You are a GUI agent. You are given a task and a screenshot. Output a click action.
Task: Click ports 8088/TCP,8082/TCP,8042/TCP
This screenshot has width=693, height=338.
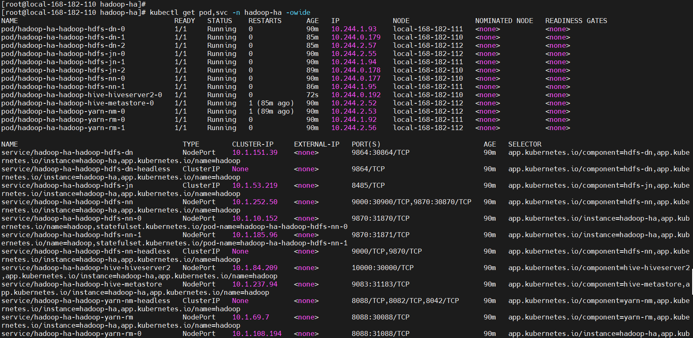point(405,301)
